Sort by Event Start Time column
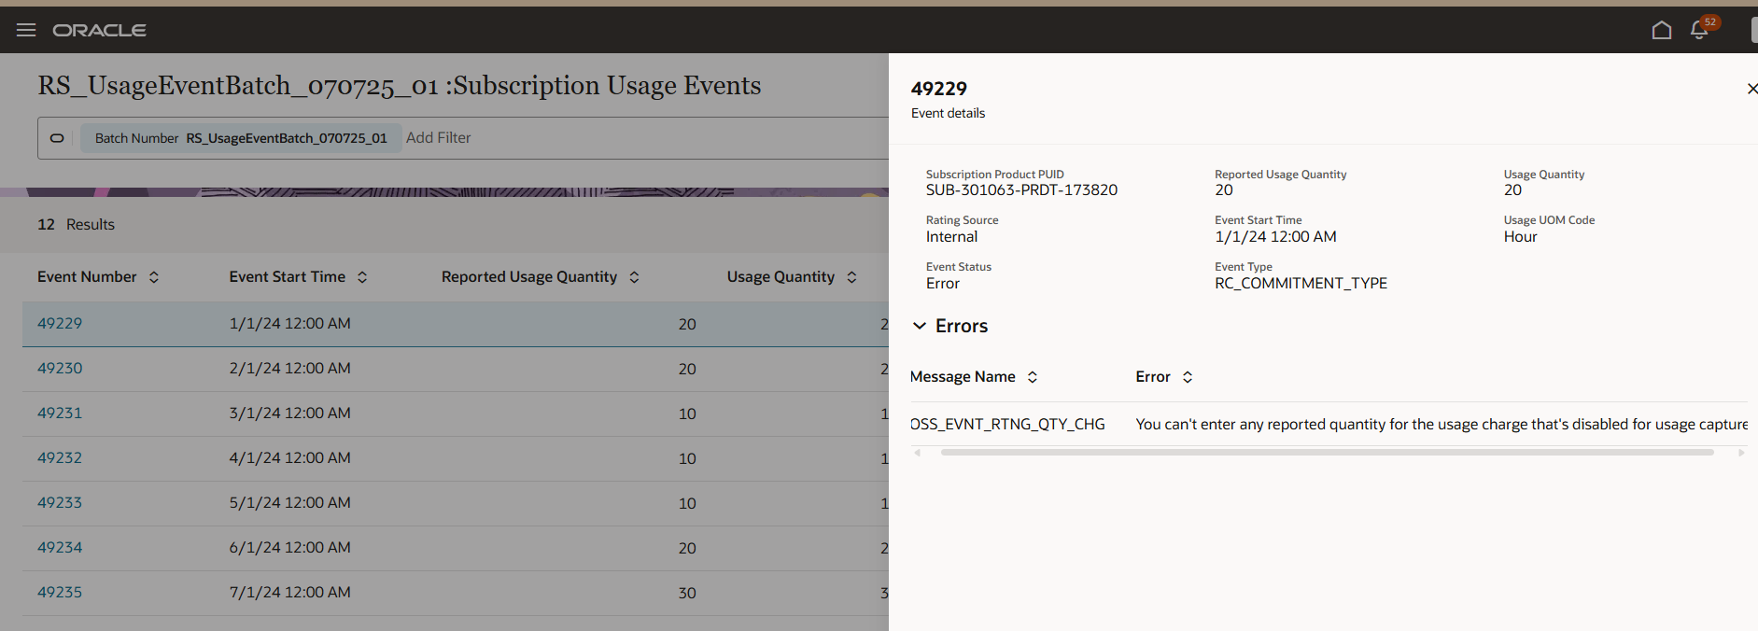This screenshot has width=1758, height=631. [362, 277]
